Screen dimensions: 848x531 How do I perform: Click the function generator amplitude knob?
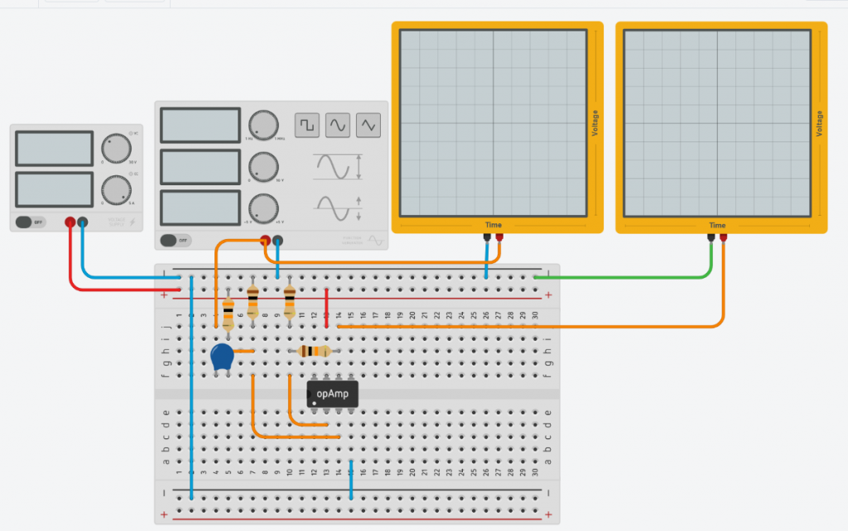click(263, 166)
